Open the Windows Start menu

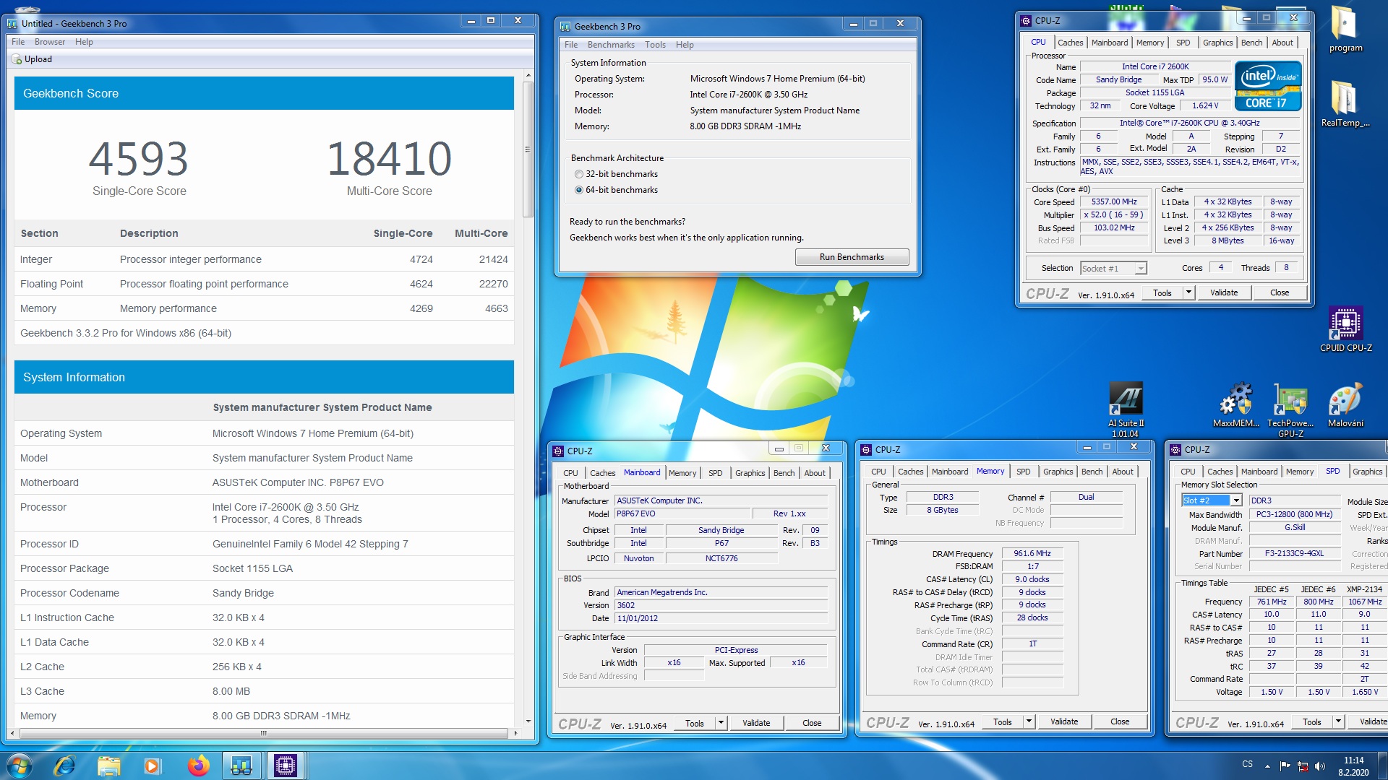click(20, 766)
